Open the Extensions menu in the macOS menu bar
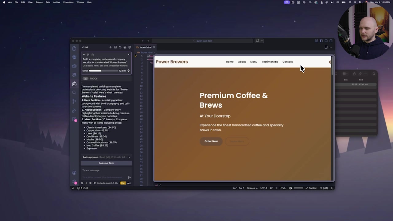 [x=68, y=2]
